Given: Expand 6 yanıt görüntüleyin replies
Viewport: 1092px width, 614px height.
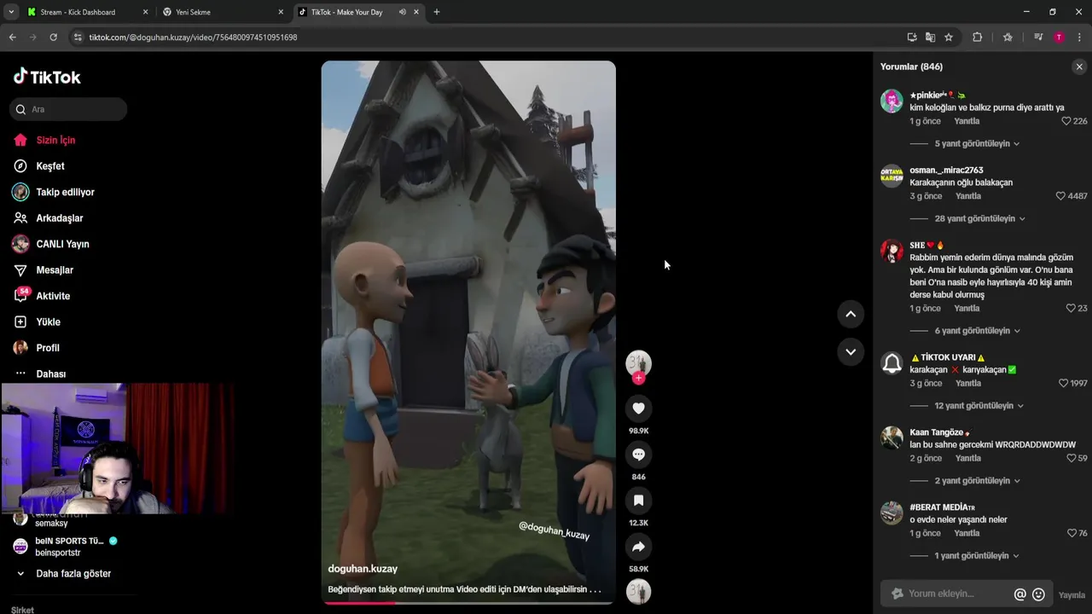Looking at the screenshot, I should (x=978, y=331).
